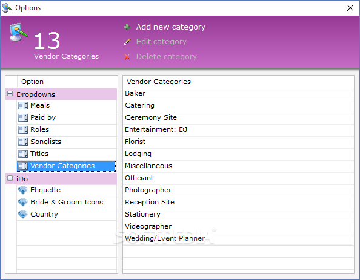Collapse the iDo group
This screenshot has height=280, width=360.
[10, 178]
